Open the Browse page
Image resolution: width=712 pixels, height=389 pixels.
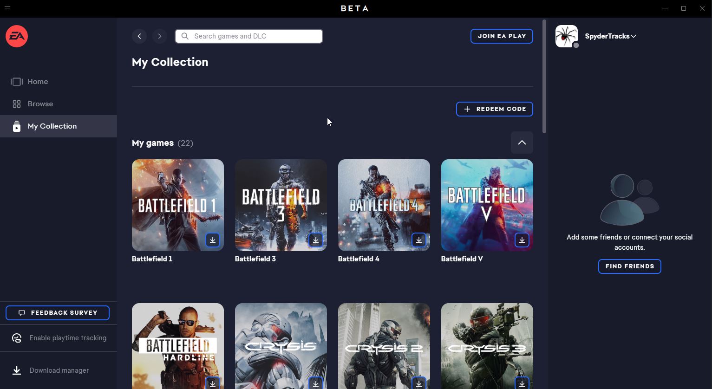59,104
